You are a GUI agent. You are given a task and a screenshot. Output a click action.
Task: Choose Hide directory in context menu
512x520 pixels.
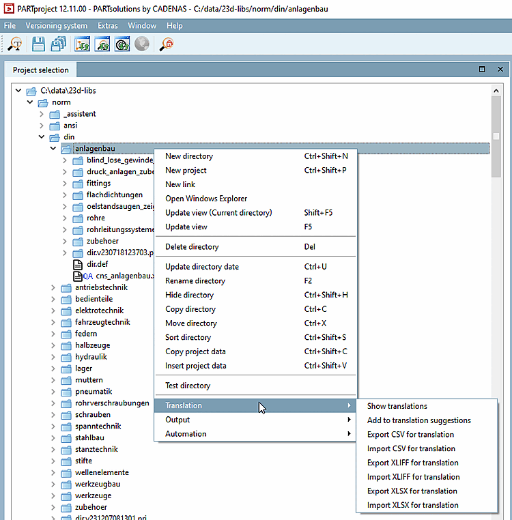[x=255, y=295]
